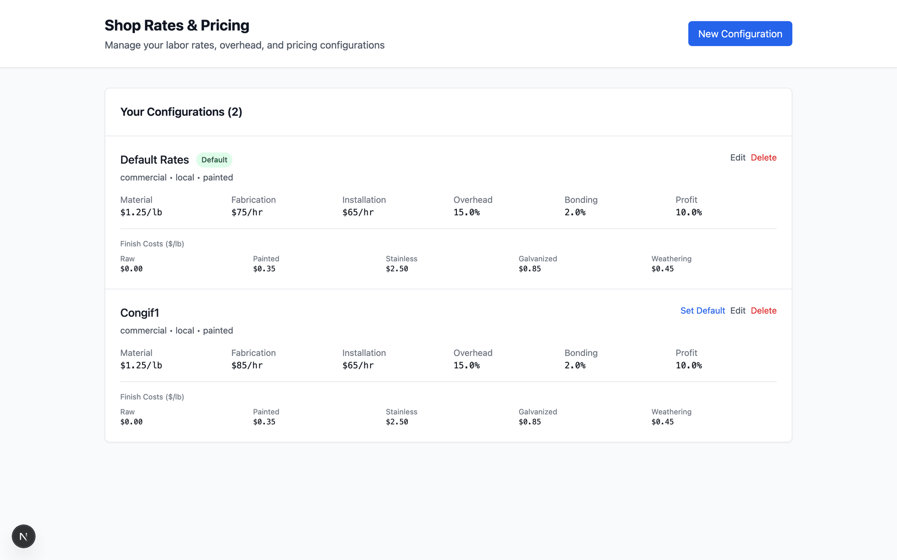Select the Default Rates title
897x560 pixels.
pos(154,160)
